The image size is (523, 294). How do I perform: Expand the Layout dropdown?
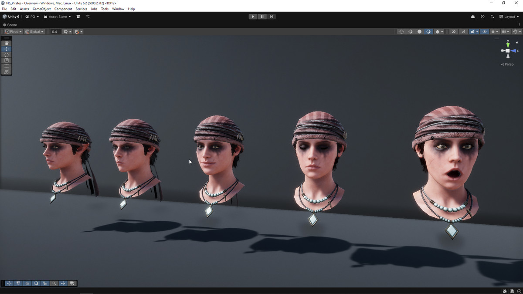[x=509, y=17]
